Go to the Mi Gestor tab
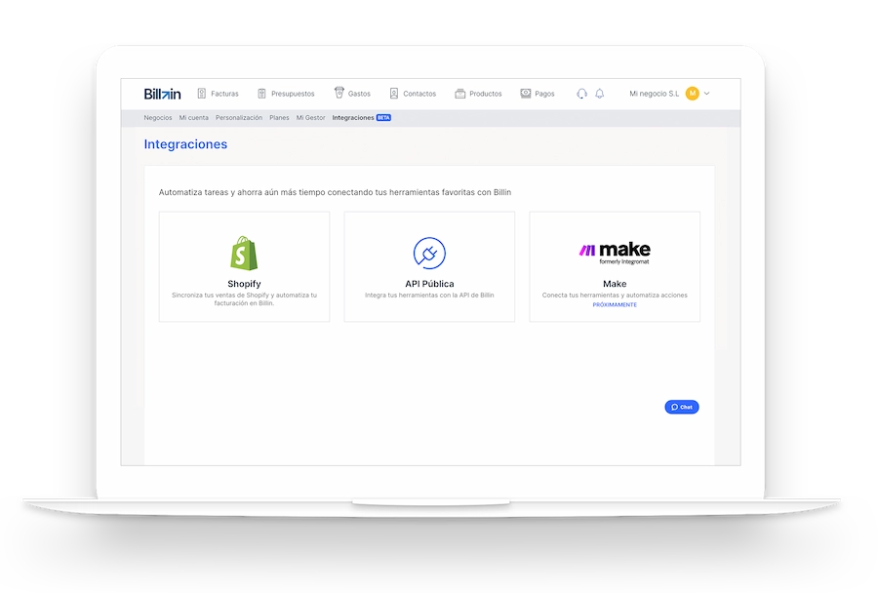 pyautogui.click(x=310, y=117)
